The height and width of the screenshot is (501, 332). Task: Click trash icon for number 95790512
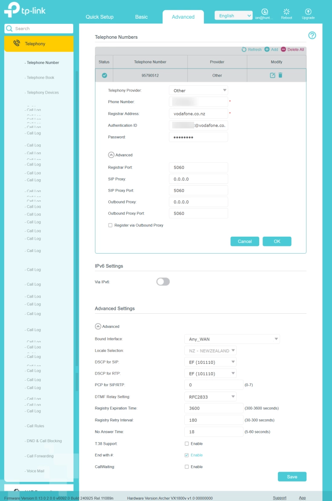pos(280,75)
